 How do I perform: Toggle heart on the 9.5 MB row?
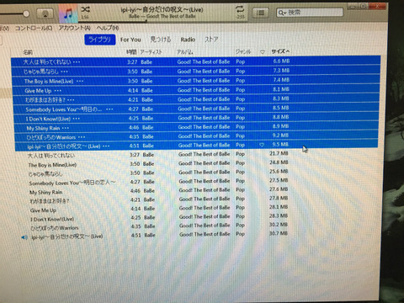point(262,145)
